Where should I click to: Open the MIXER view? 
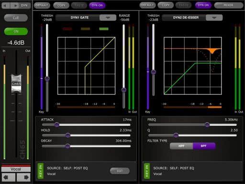228,5
